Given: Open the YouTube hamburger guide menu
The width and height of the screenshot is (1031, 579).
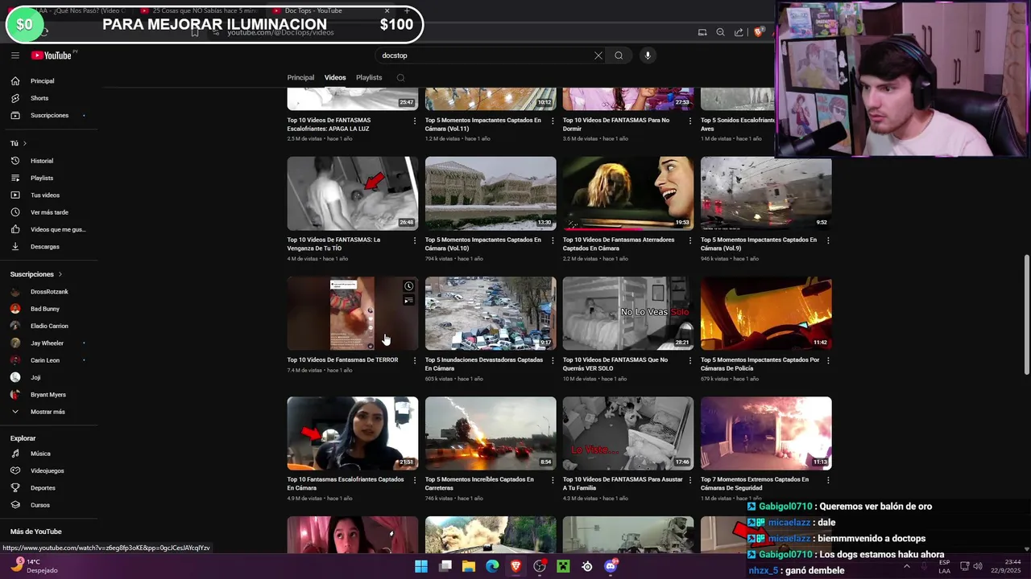Looking at the screenshot, I should [x=14, y=55].
